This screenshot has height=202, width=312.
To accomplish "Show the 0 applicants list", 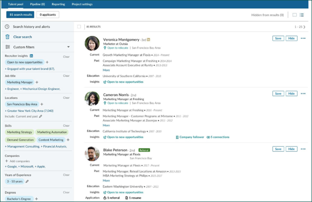I will click(47, 15).
